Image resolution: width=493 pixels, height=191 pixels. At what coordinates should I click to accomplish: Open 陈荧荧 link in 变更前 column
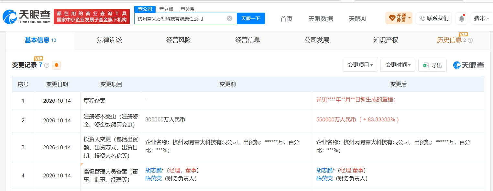point(153,178)
